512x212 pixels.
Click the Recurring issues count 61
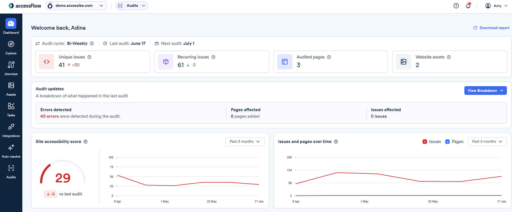181,65
